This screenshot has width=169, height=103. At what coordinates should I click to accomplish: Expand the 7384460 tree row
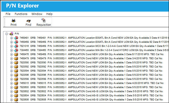point(11,50)
